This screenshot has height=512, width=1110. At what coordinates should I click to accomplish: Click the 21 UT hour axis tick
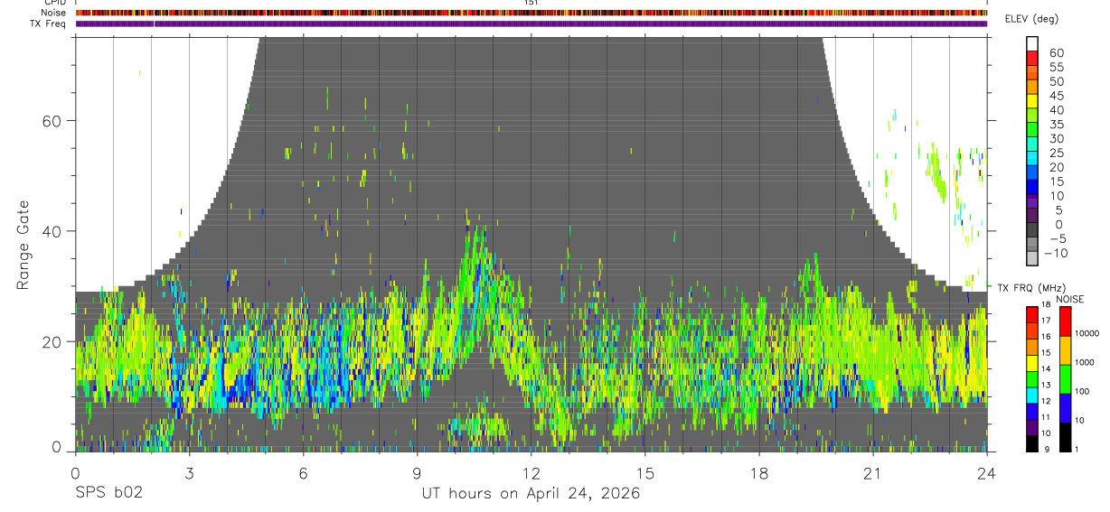(x=873, y=472)
